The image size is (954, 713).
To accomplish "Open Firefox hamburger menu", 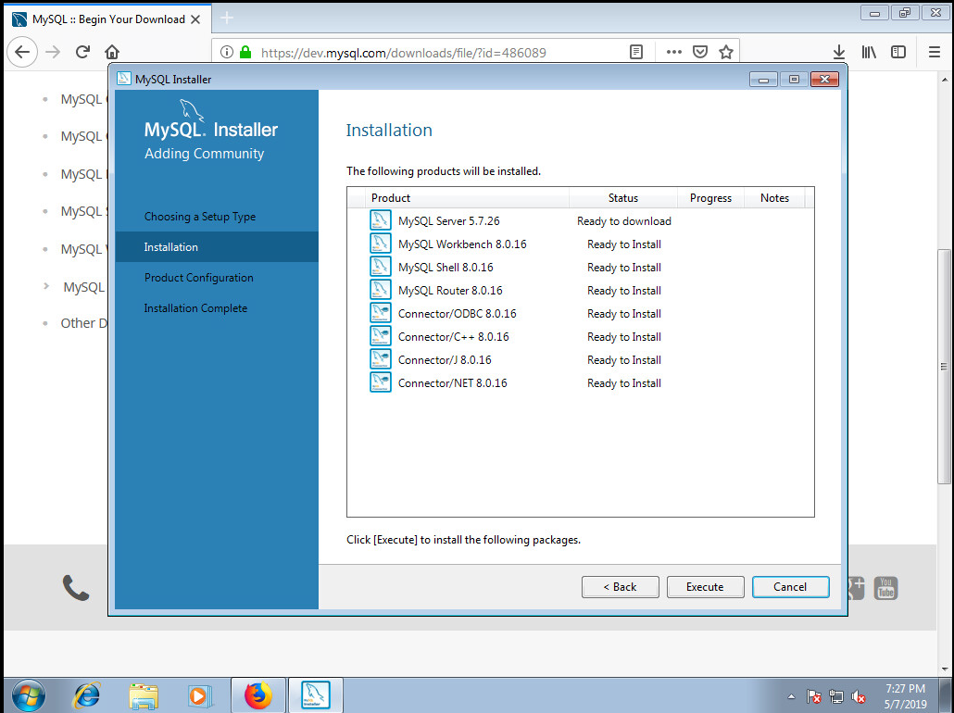I will [x=935, y=53].
